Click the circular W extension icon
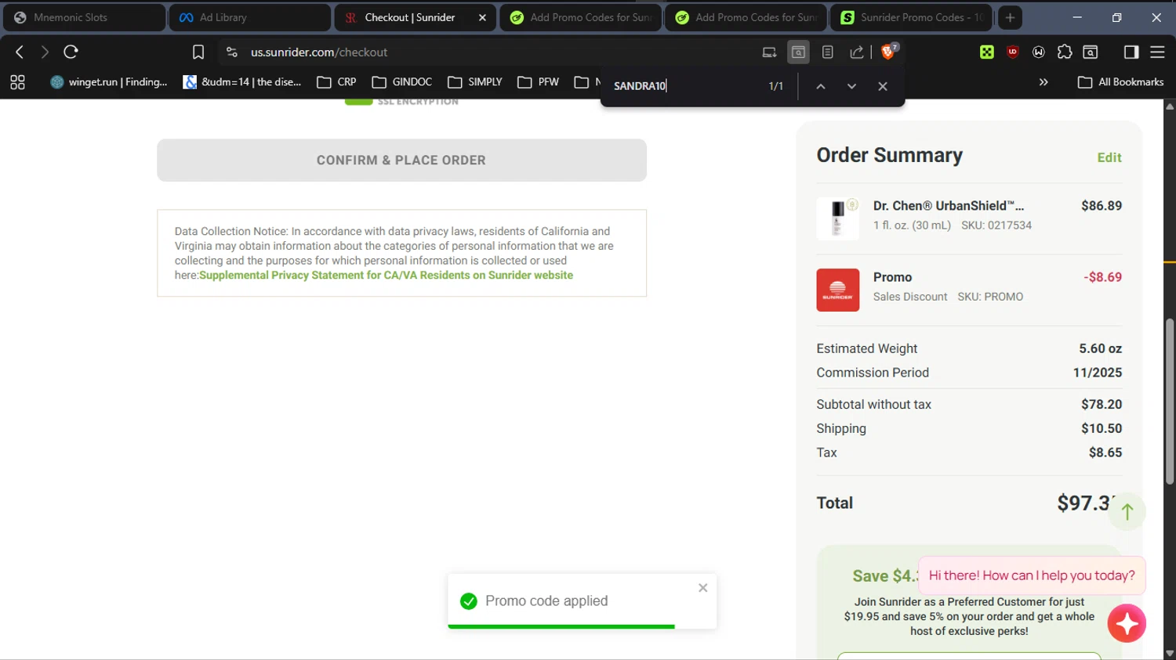1176x660 pixels. 1039,52
